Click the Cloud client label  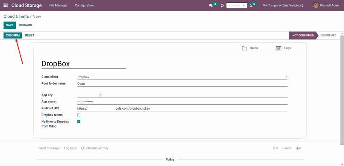point(50,77)
